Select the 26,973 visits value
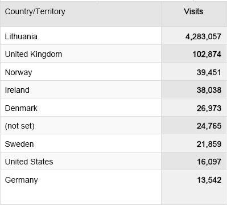 [x=209, y=108]
